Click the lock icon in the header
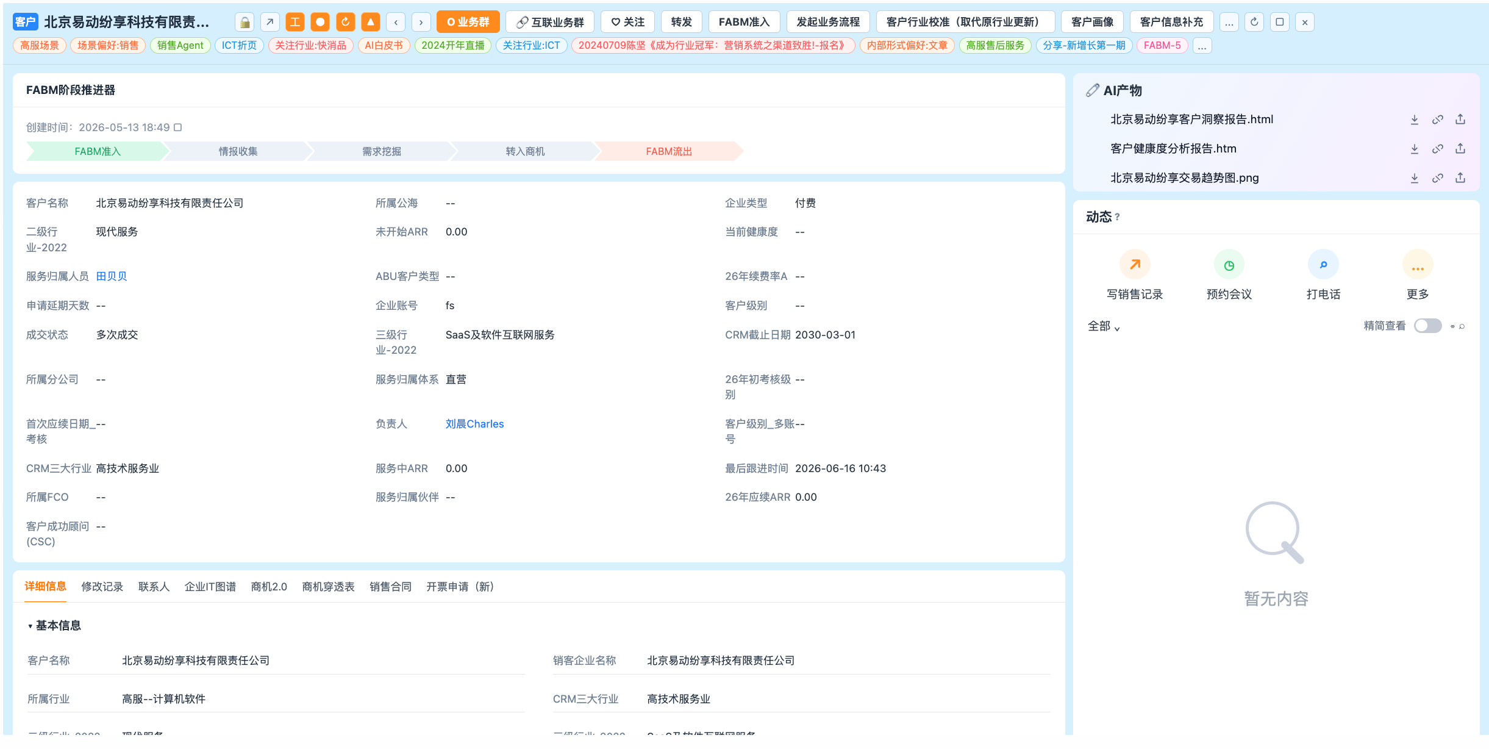1489x749 pixels. coord(245,23)
